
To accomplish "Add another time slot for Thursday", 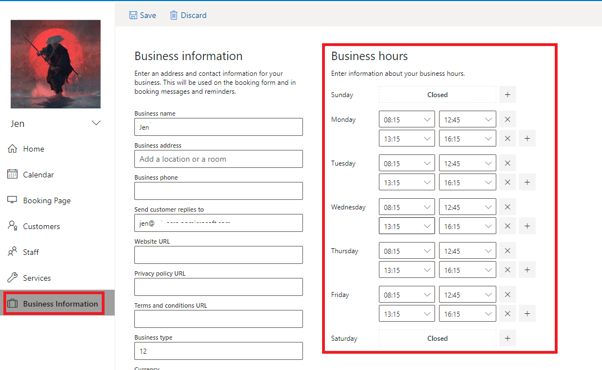I will coord(527,269).
